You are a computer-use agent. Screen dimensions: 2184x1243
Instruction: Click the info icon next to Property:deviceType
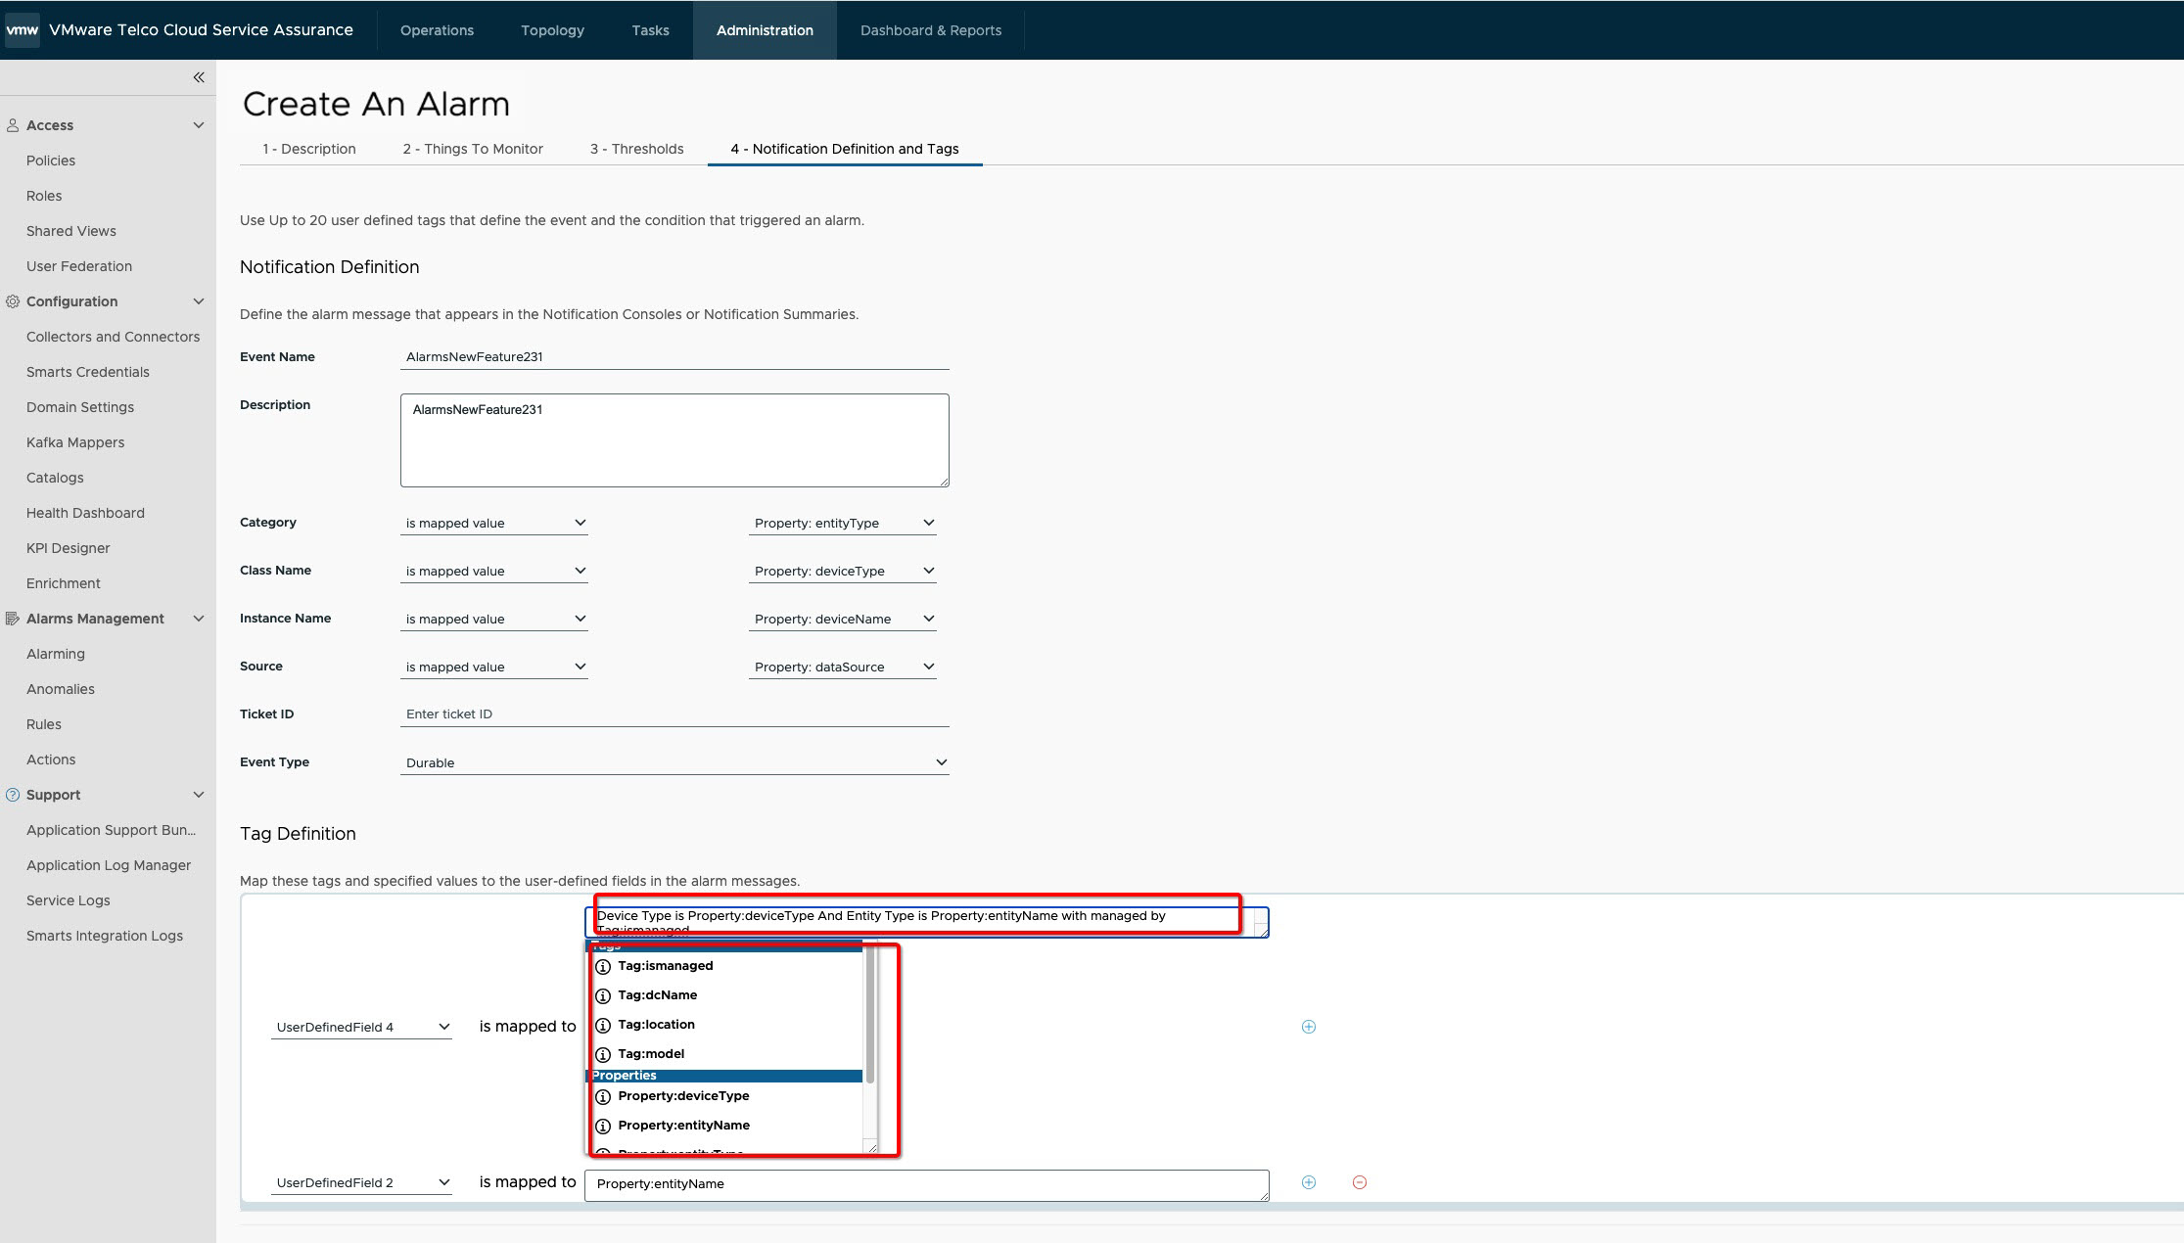(x=603, y=1094)
